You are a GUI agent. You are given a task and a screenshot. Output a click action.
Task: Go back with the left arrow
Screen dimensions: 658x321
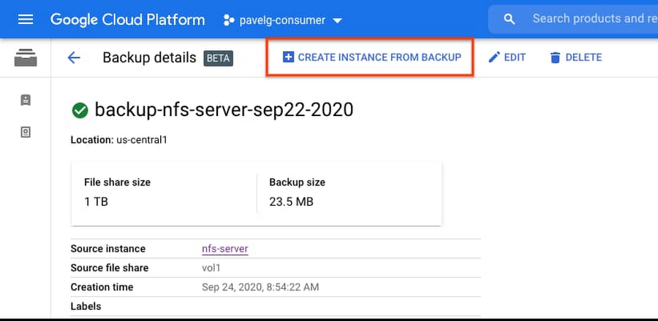74,58
